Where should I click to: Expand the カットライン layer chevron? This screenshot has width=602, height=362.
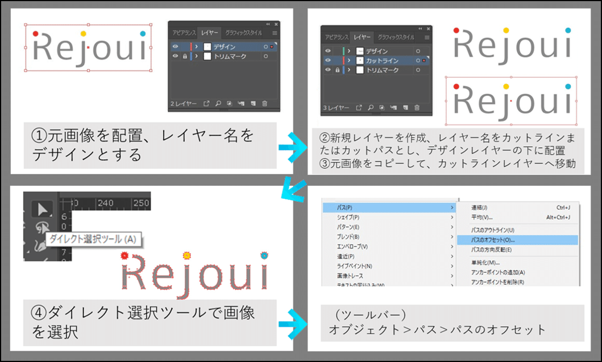pyautogui.click(x=349, y=60)
